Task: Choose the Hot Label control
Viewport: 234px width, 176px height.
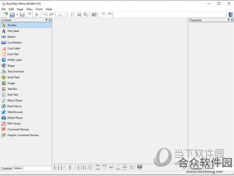Action: (x=26, y=31)
